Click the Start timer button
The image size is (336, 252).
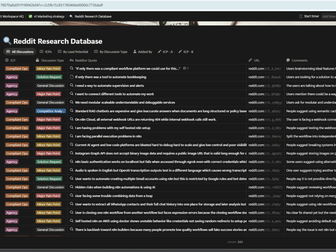point(309,16)
